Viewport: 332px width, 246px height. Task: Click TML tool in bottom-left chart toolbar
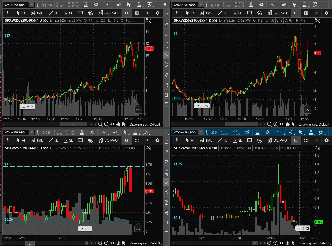[37, 140]
